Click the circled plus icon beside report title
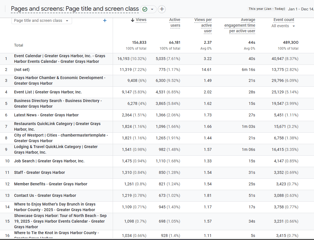The width and height of the screenshot is (314, 240). tap(162, 9)
